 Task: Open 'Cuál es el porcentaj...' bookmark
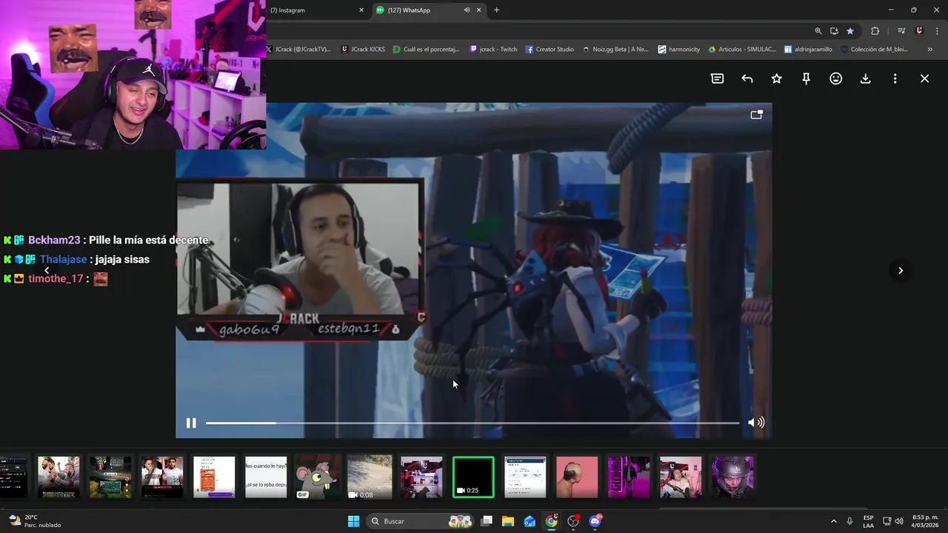click(427, 50)
